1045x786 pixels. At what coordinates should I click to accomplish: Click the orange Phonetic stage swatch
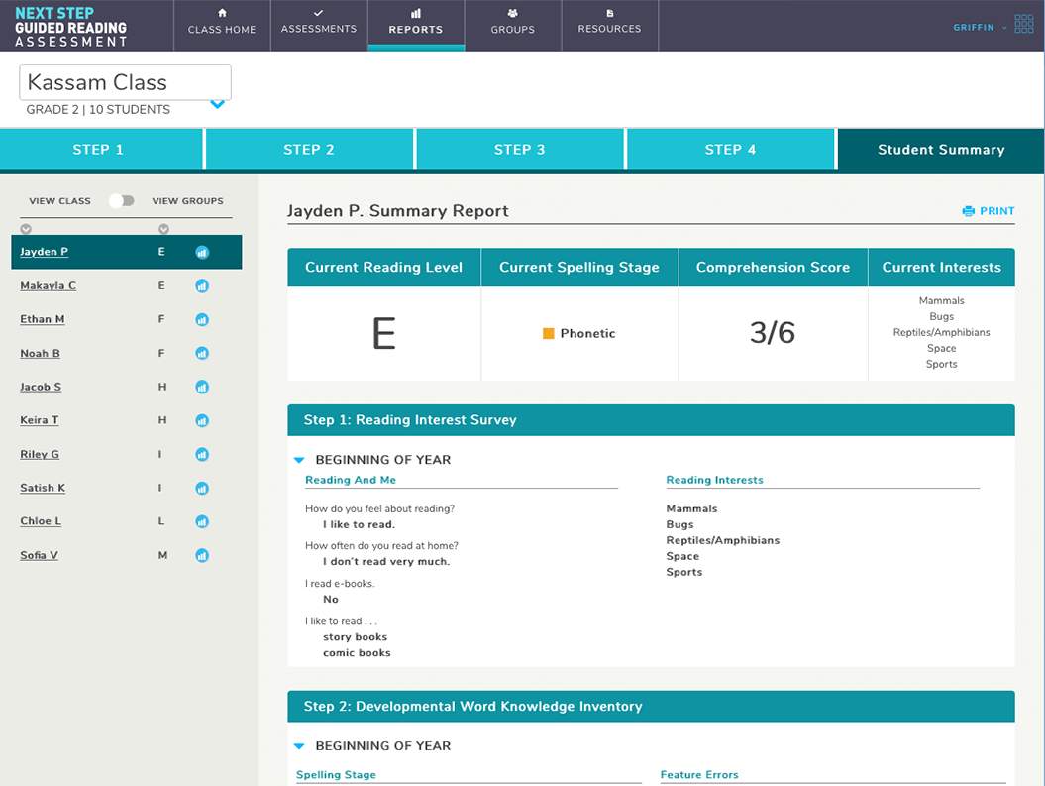(548, 334)
